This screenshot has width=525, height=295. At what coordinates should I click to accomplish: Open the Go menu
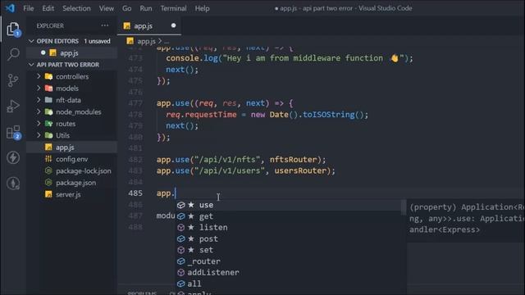126,8
